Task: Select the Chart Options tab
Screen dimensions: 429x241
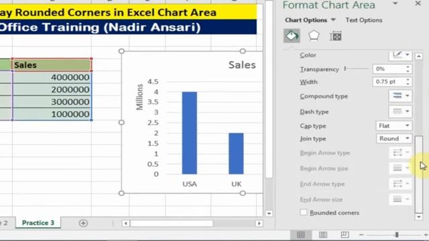Action: [306, 20]
